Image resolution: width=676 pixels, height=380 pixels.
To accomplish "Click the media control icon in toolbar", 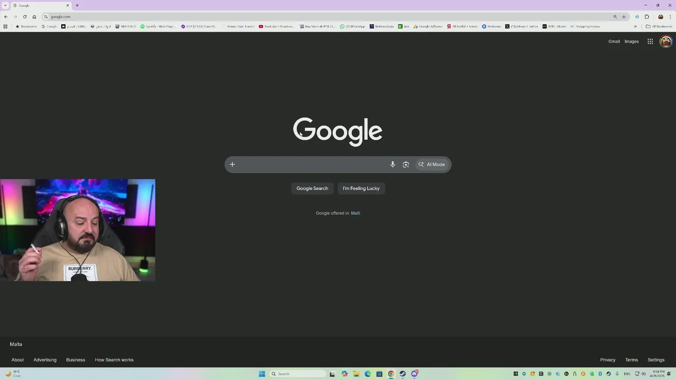I will tap(637, 16).
